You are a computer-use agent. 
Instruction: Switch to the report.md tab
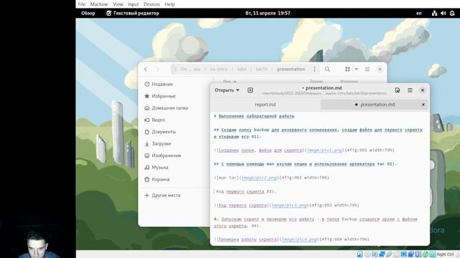265,105
